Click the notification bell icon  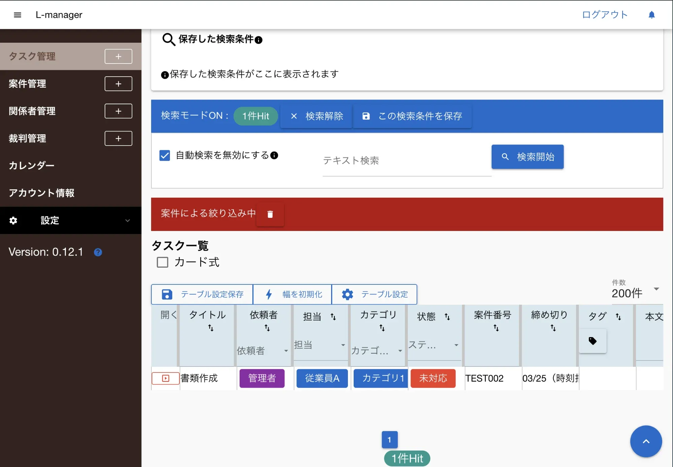[x=651, y=15]
